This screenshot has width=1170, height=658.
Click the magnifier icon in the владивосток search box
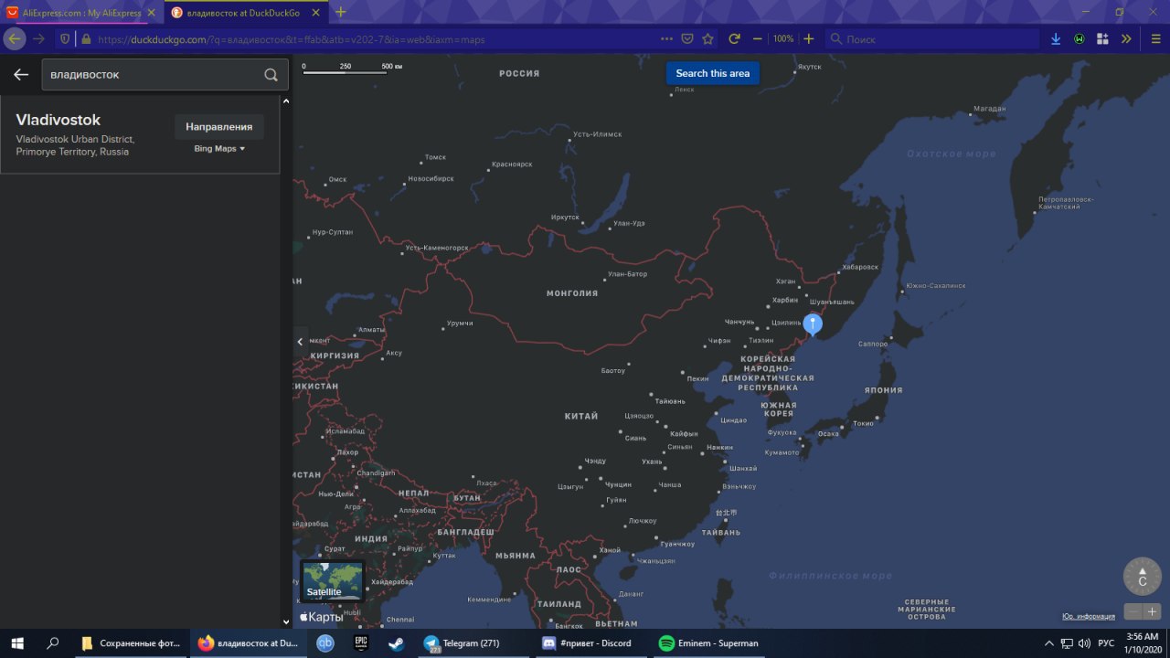pyautogui.click(x=271, y=75)
